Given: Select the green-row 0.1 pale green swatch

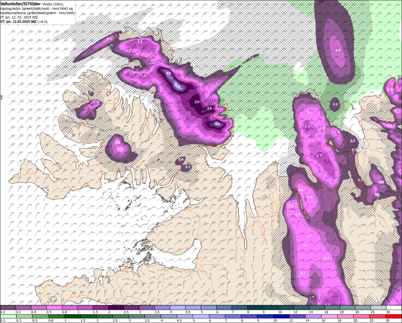Looking at the screenshot, I should (8, 316).
